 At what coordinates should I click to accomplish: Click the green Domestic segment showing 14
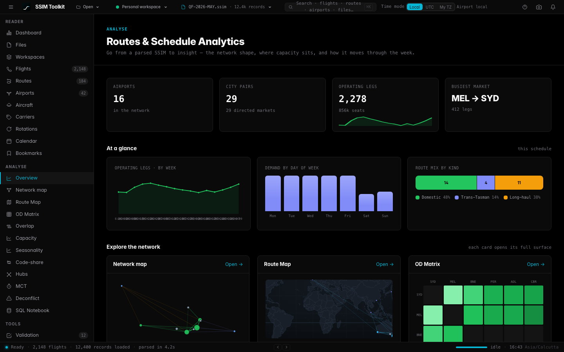point(446,183)
